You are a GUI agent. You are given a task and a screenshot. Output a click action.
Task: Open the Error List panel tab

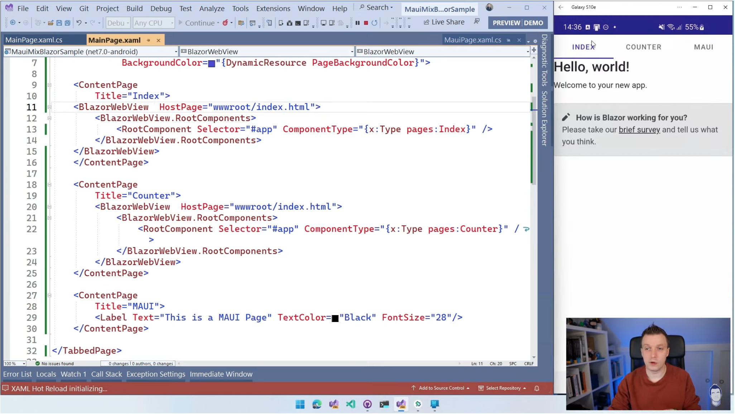tap(18, 374)
